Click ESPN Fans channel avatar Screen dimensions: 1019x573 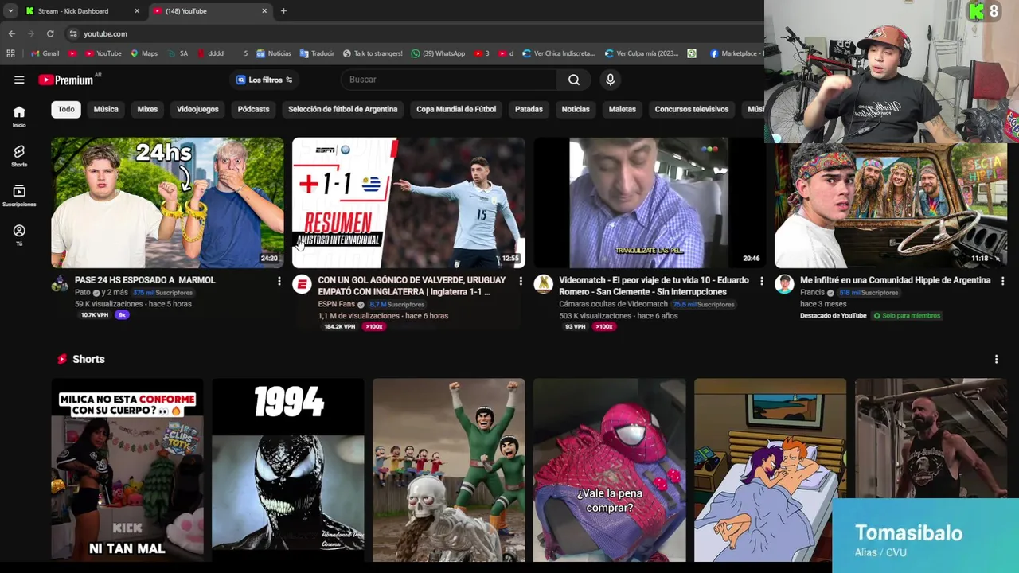click(302, 284)
